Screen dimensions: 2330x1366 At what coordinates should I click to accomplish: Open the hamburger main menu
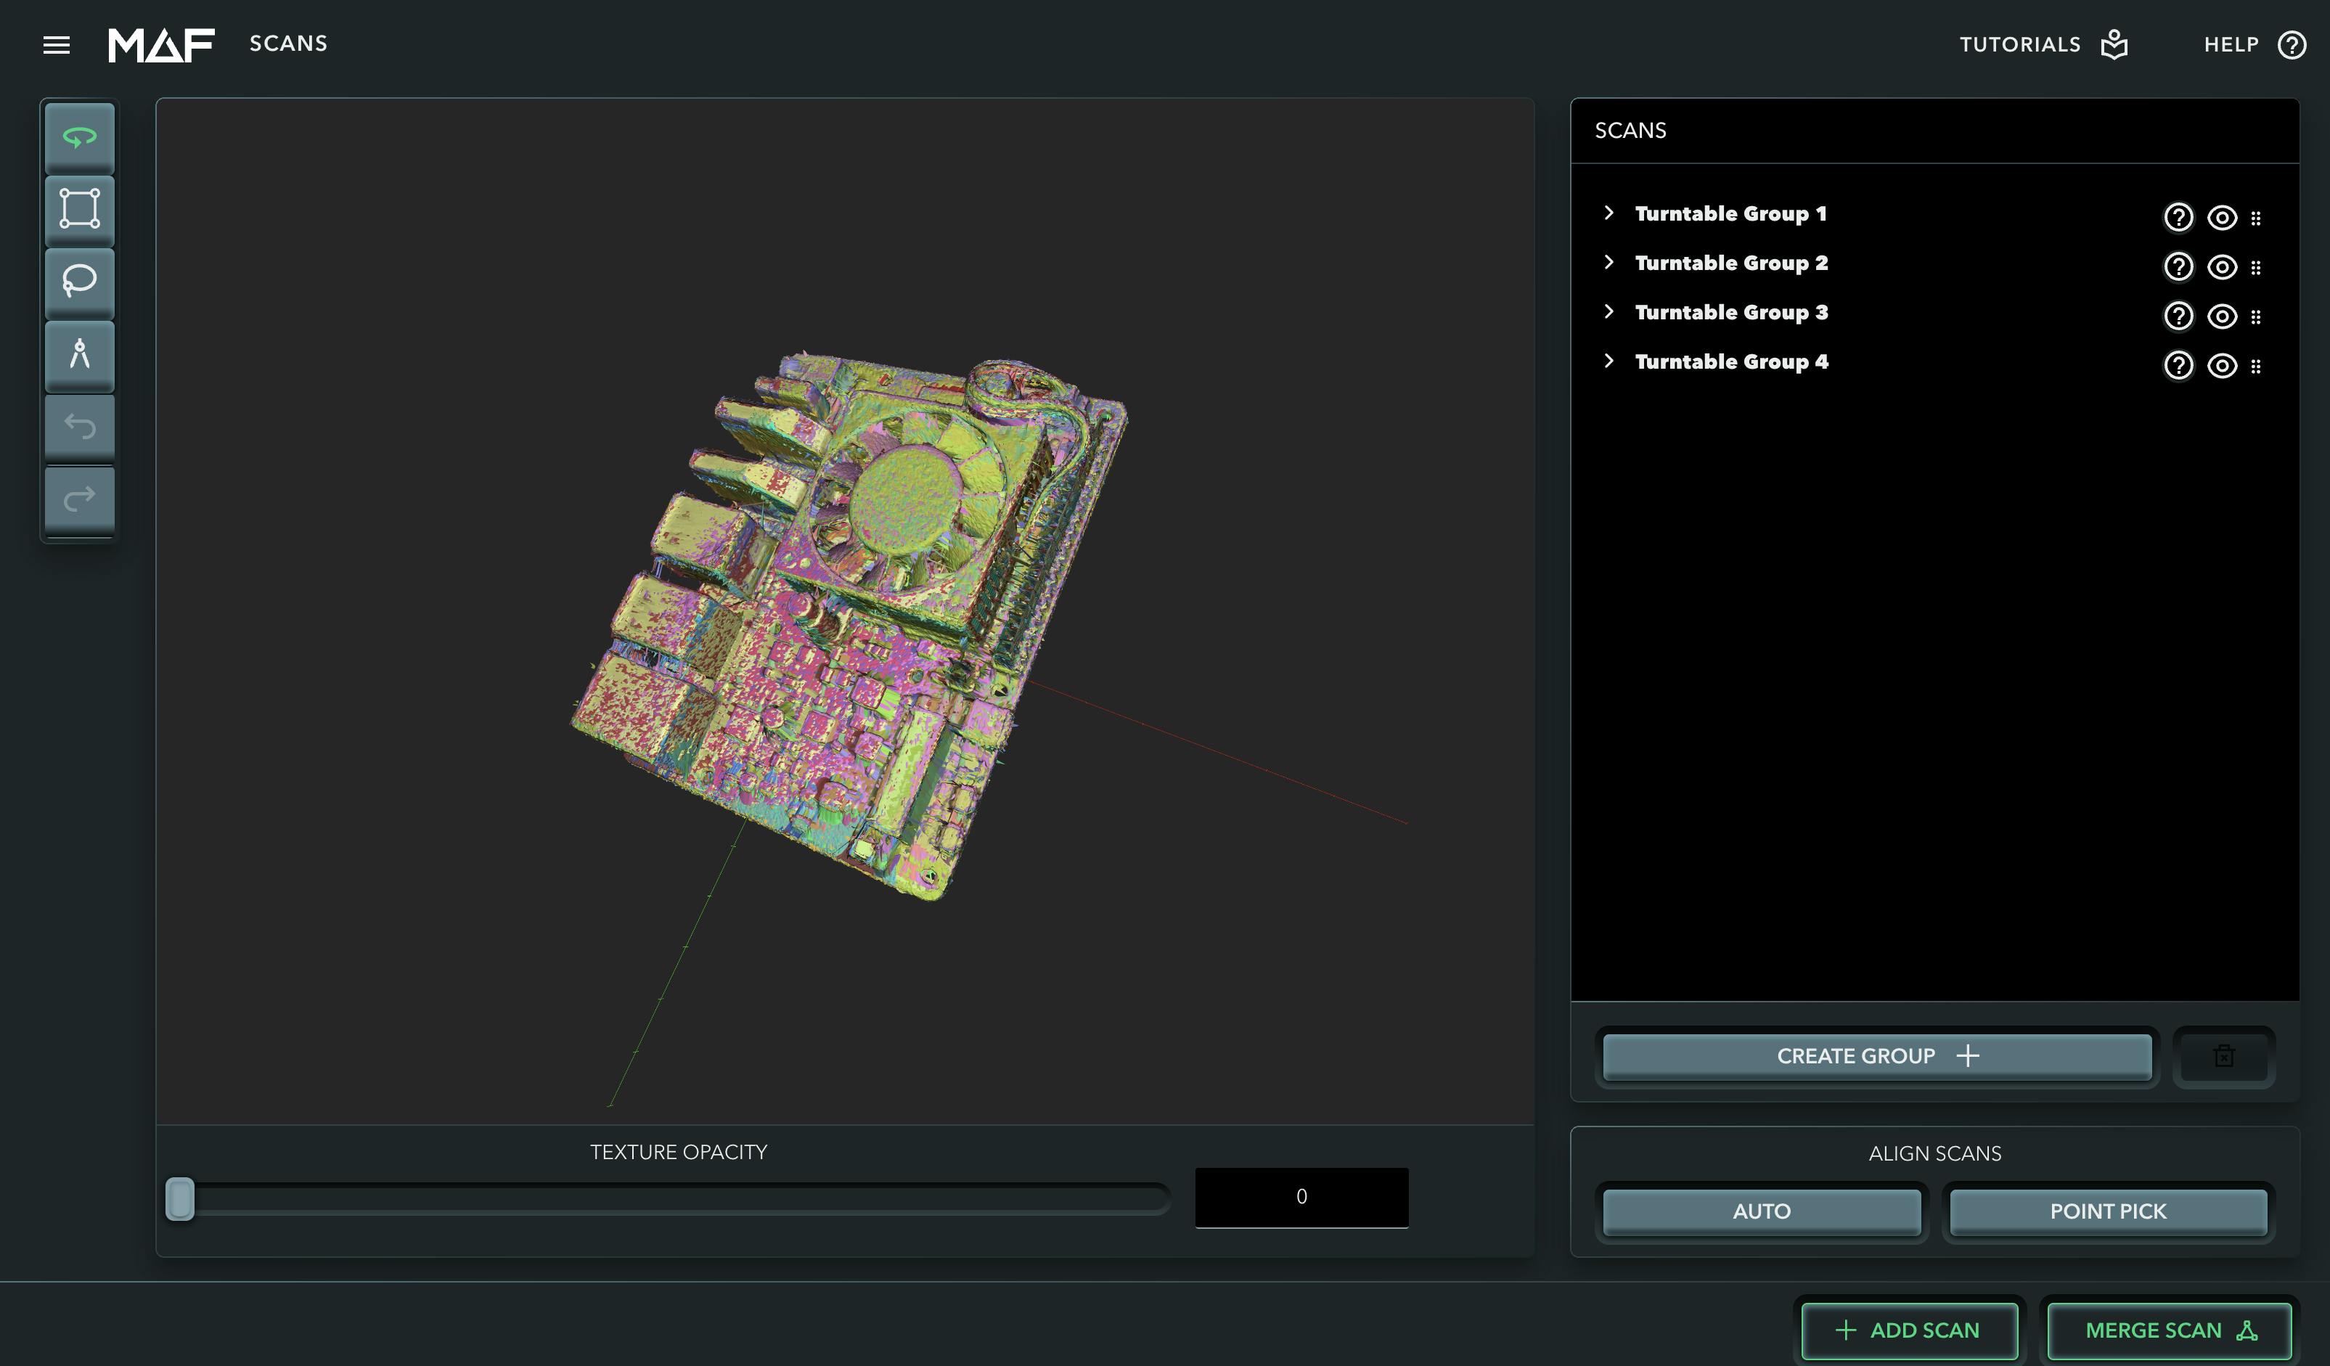tap(57, 45)
